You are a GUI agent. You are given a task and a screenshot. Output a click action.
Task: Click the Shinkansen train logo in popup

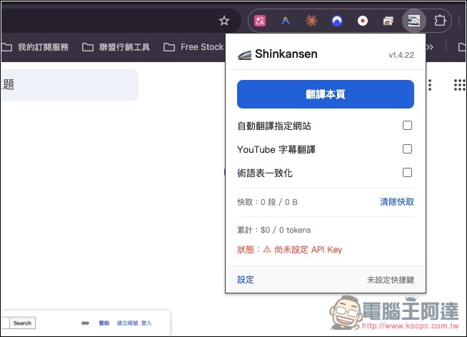click(245, 55)
